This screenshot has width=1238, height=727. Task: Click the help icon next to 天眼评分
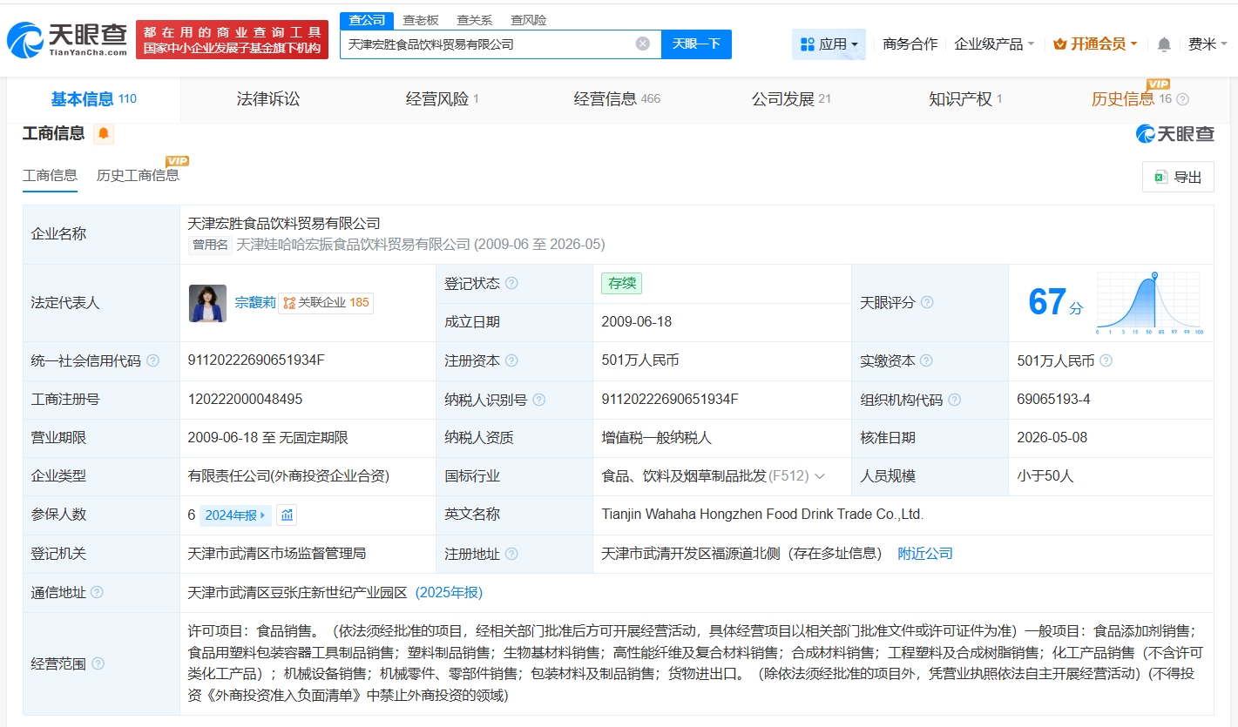pos(927,302)
